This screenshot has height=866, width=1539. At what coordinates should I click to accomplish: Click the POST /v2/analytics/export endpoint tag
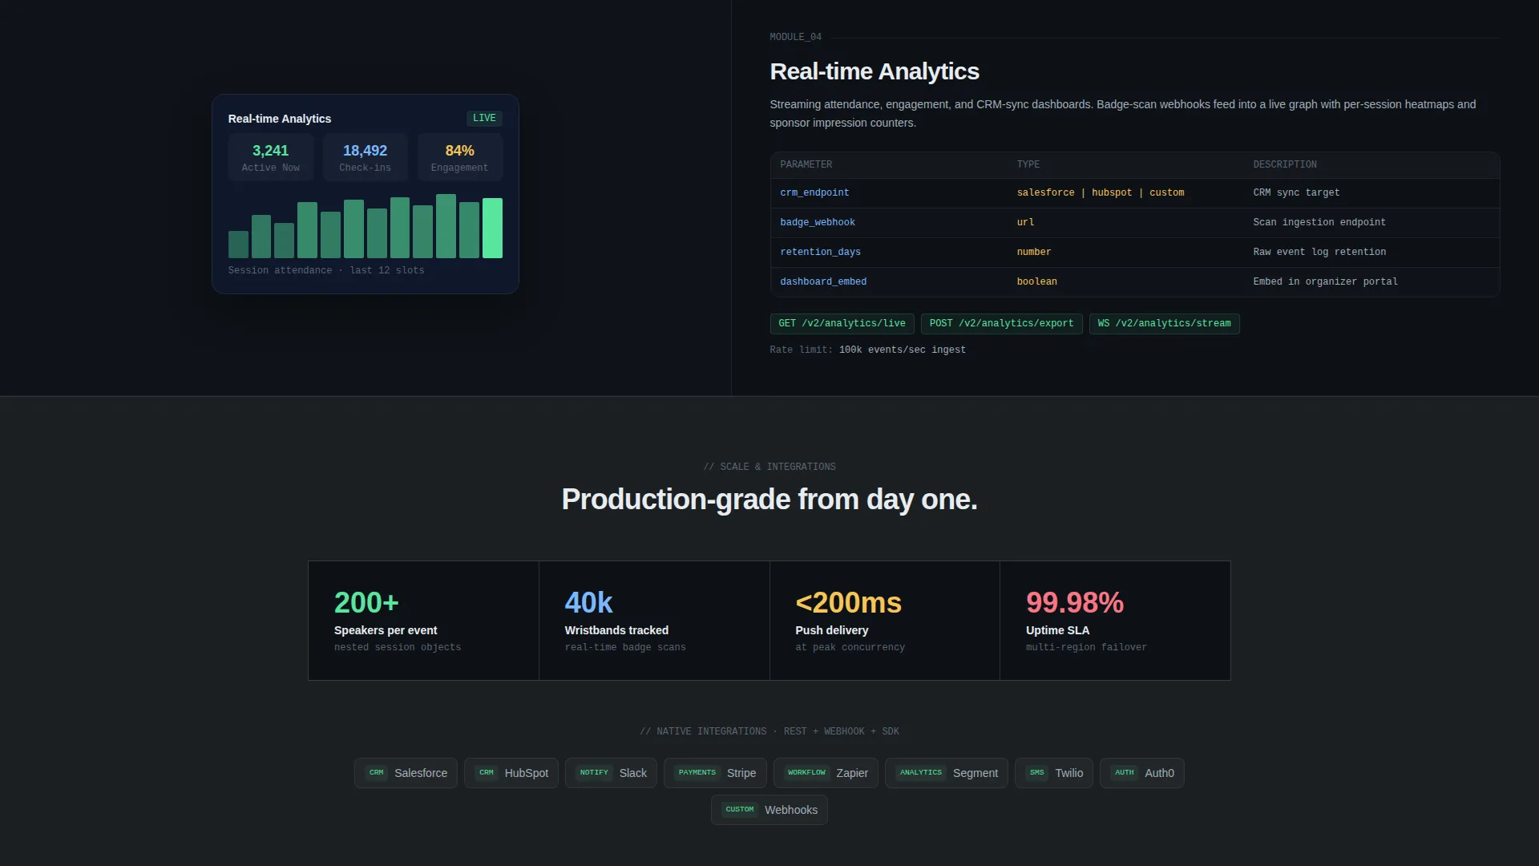[x=1001, y=324]
